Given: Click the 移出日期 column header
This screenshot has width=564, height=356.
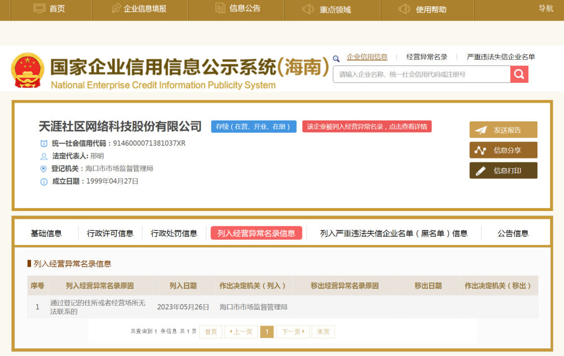Looking at the screenshot, I should tap(428, 286).
